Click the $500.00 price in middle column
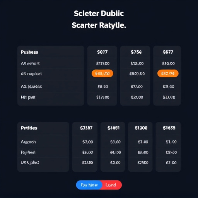The height and width of the screenshot is (198, 198). (x=137, y=73)
